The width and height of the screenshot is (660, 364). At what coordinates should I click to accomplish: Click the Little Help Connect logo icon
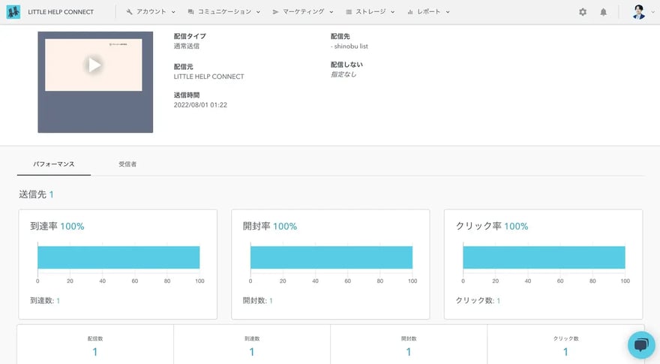(x=13, y=12)
